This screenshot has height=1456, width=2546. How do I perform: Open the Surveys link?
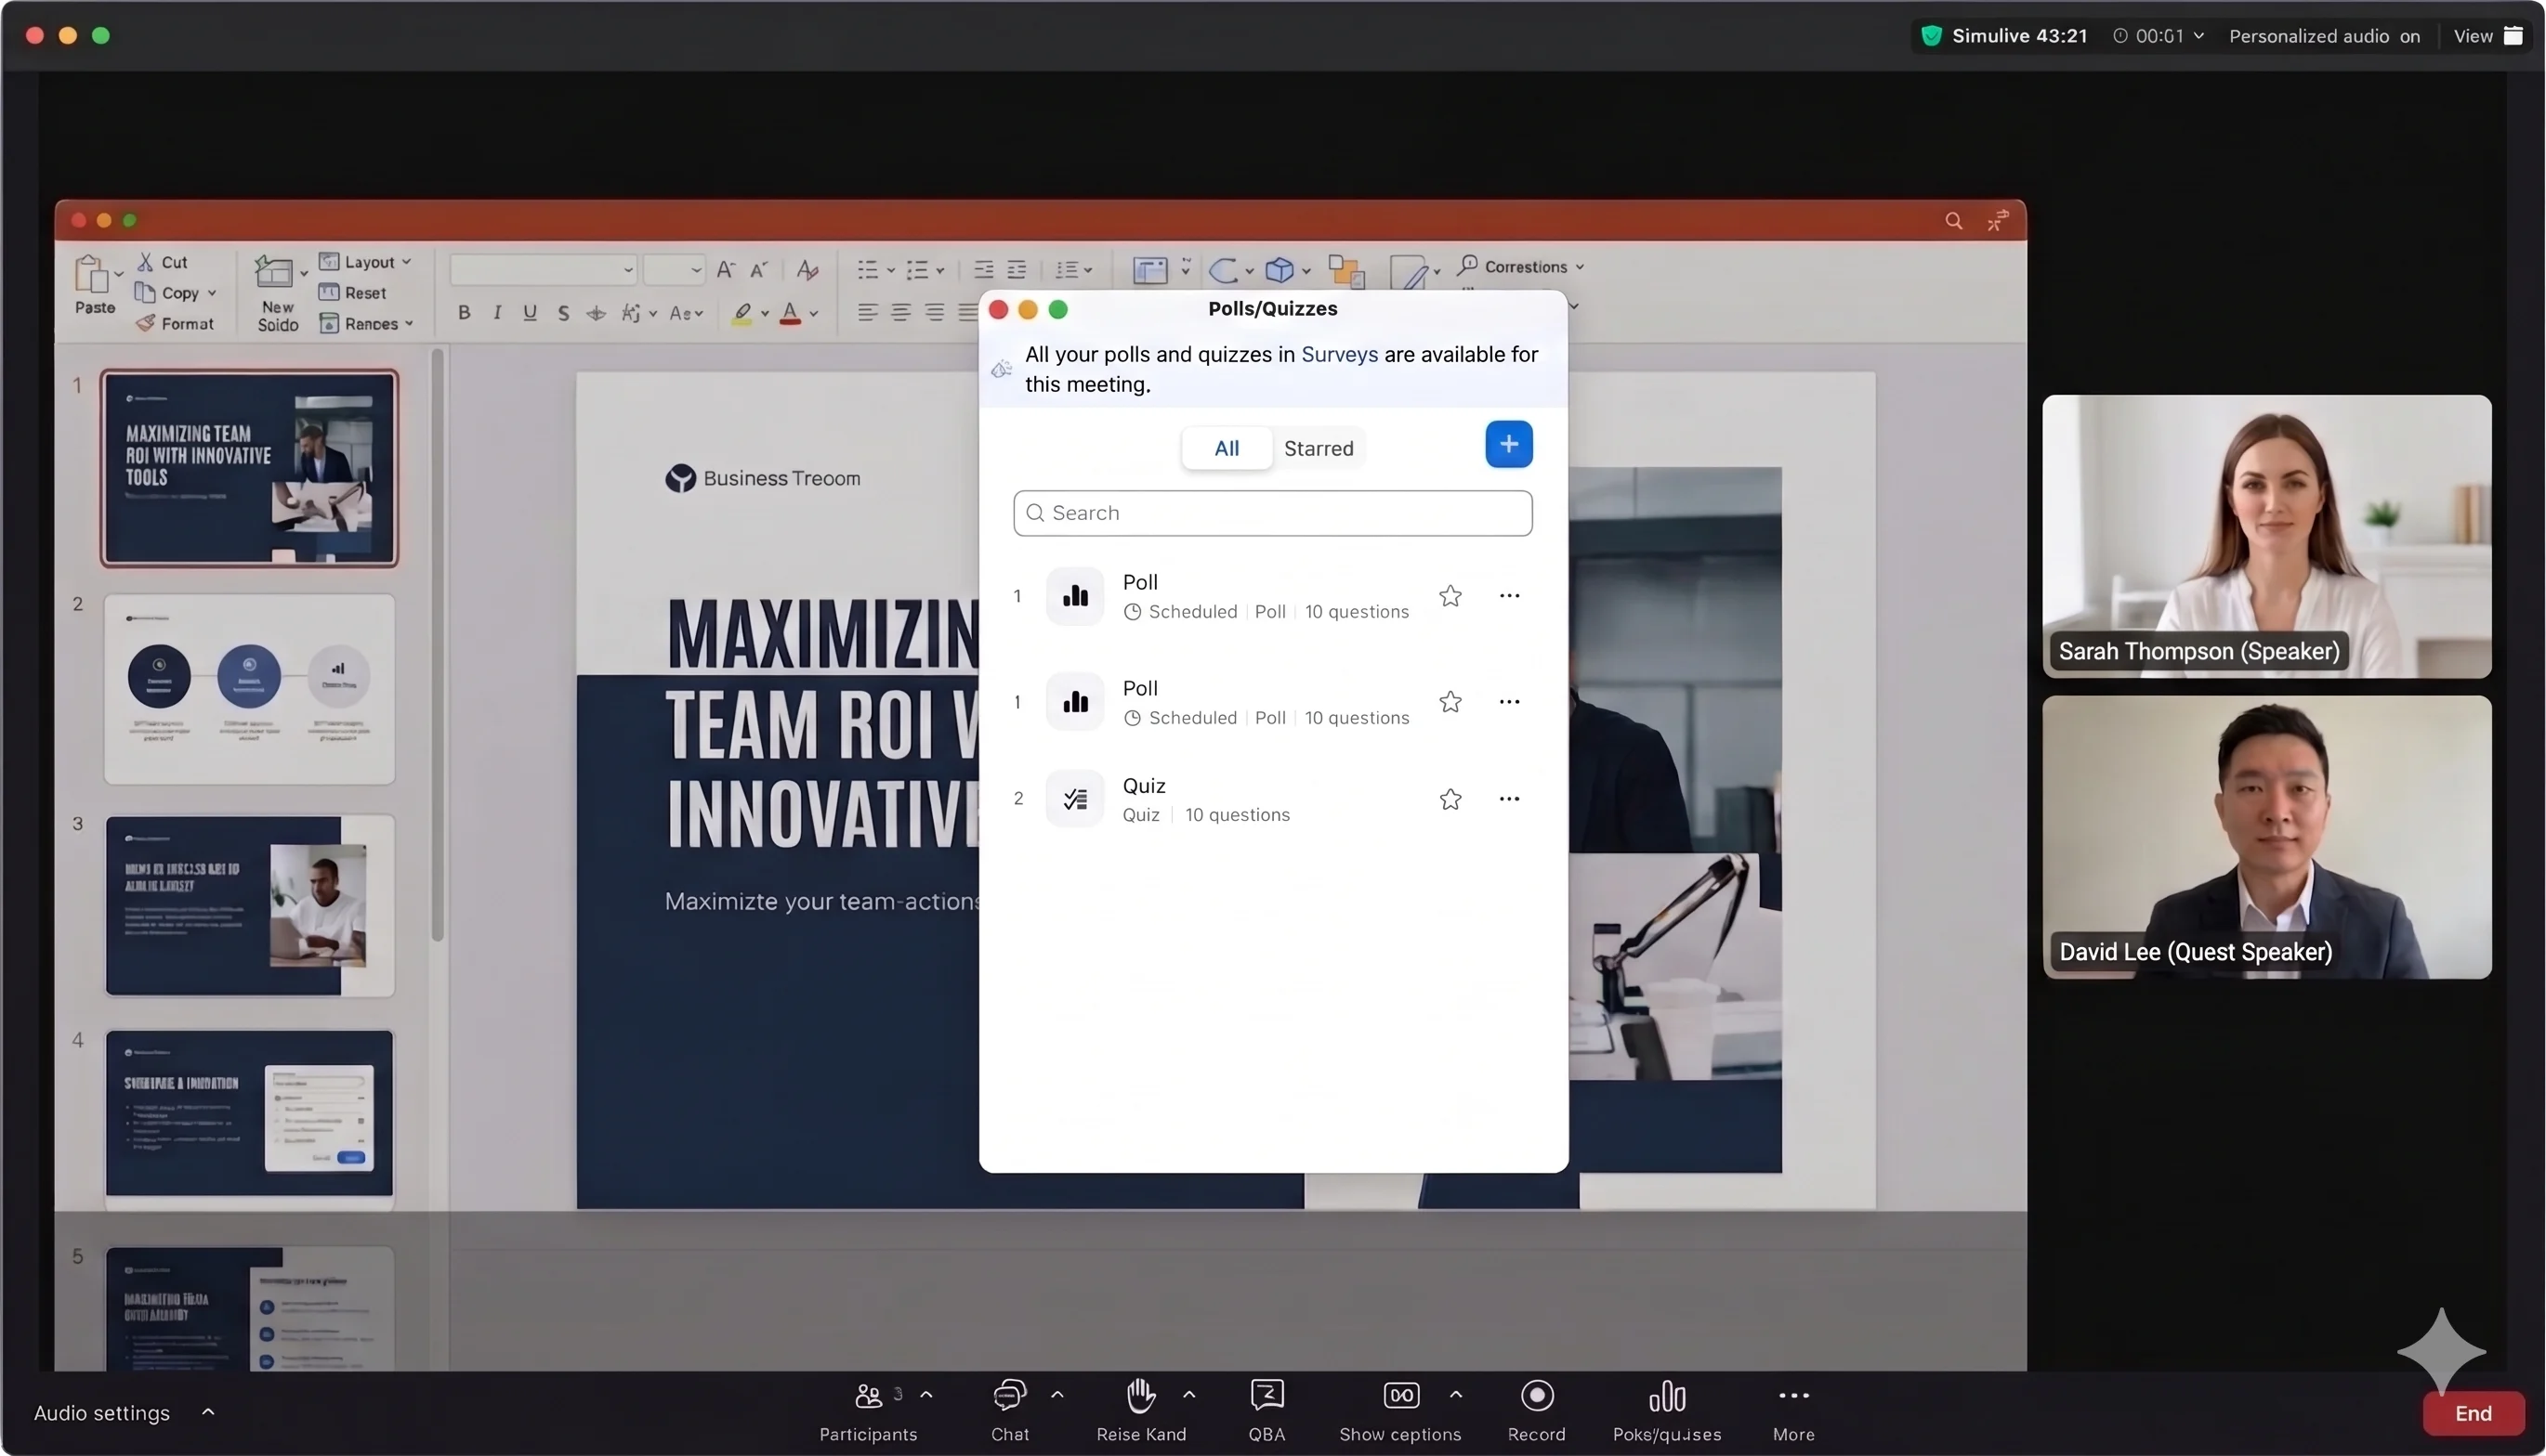pos(1339,354)
